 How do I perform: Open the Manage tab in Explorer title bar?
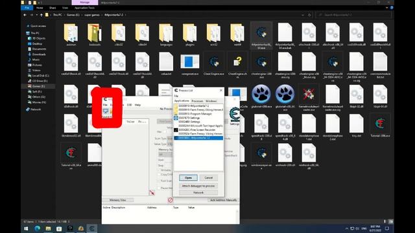(85, 3)
